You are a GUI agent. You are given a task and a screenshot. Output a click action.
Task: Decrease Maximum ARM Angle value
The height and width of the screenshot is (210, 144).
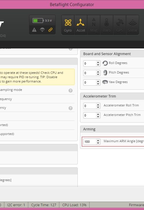coord(98,143)
